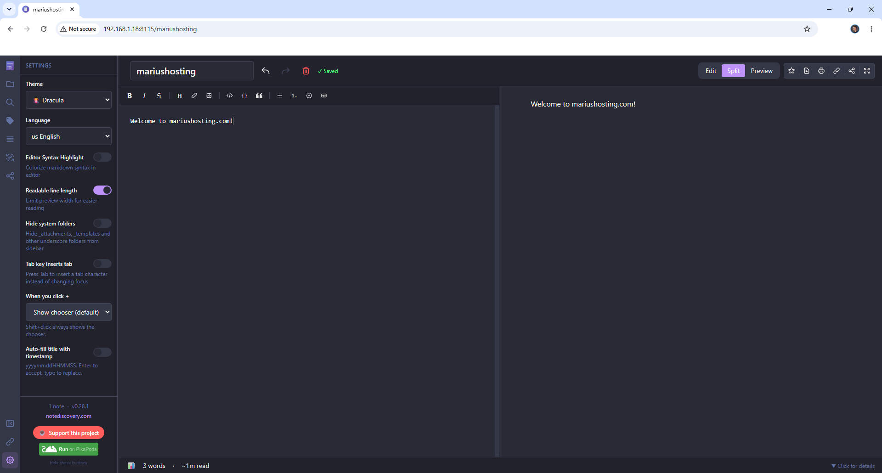
Task: Insert a link from the formatting toolbar
Action: coord(194,96)
